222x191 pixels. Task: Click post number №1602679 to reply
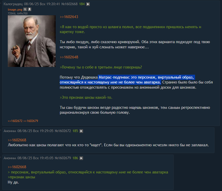coord(63,158)
